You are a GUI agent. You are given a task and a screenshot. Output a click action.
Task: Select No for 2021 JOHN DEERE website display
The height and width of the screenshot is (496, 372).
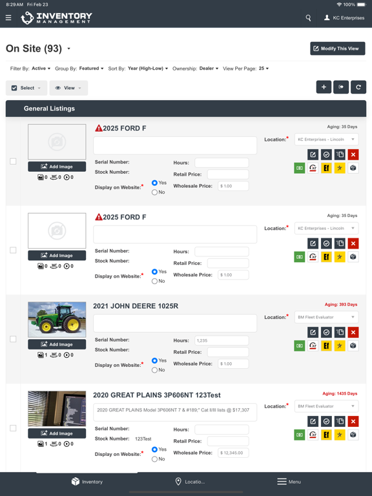154,370
